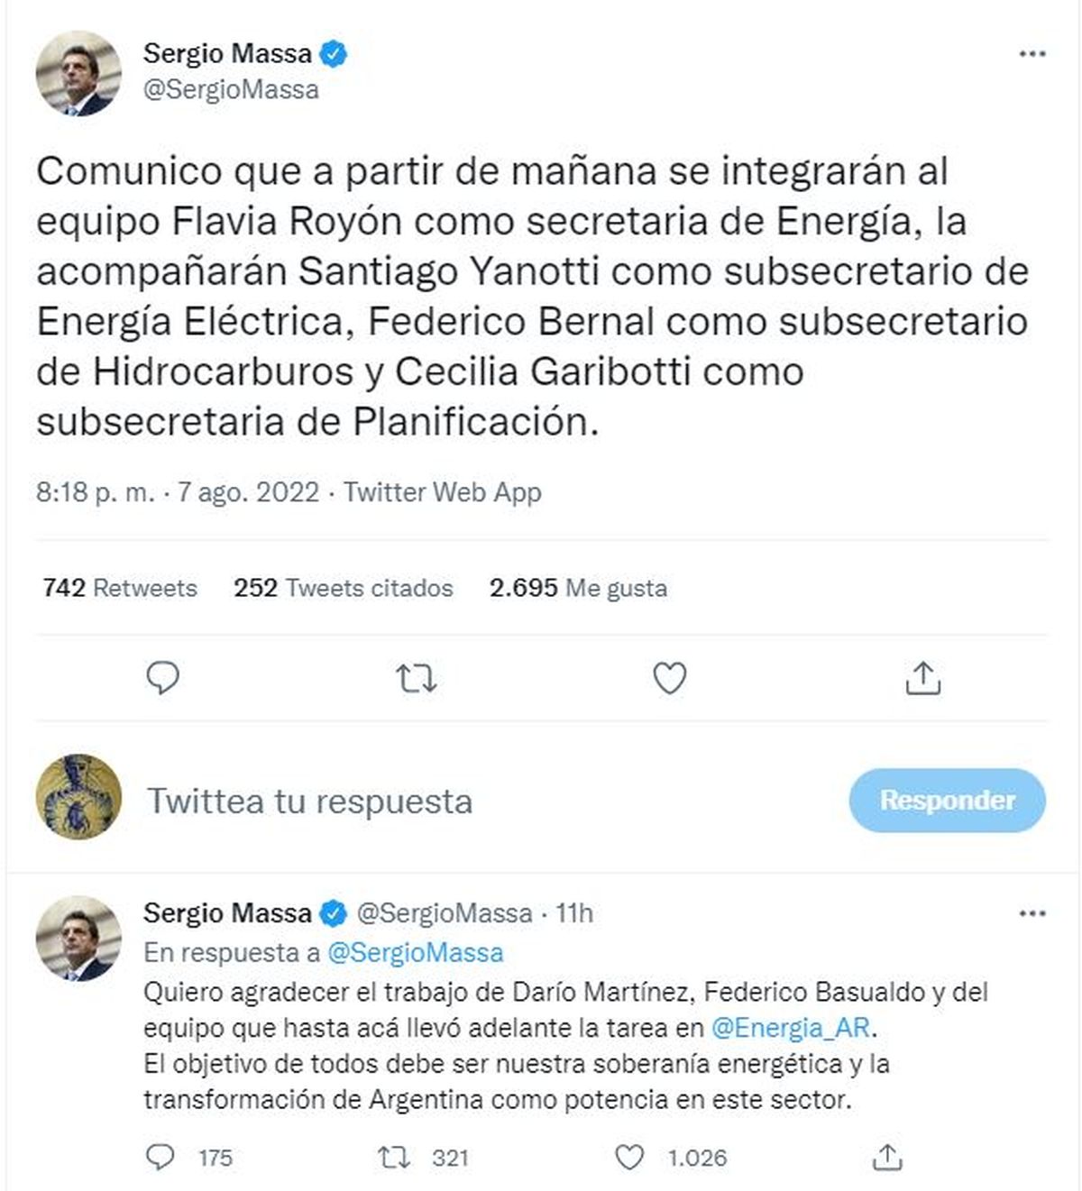Share the main tweet via share icon
Viewport: 1082px width, 1191px height.
pyautogui.click(x=922, y=678)
